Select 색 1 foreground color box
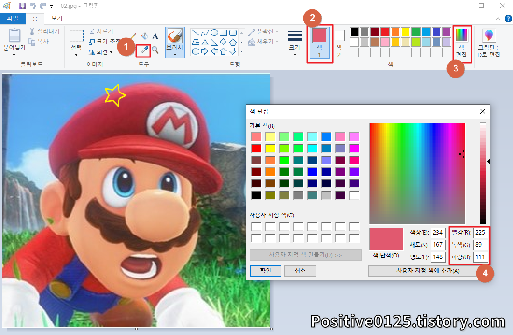513x335 pixels. click(x=320, y=43)
